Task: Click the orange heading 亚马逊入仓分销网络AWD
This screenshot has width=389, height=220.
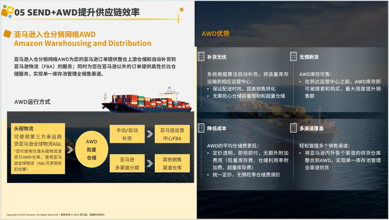Action: tap(55, 34)
